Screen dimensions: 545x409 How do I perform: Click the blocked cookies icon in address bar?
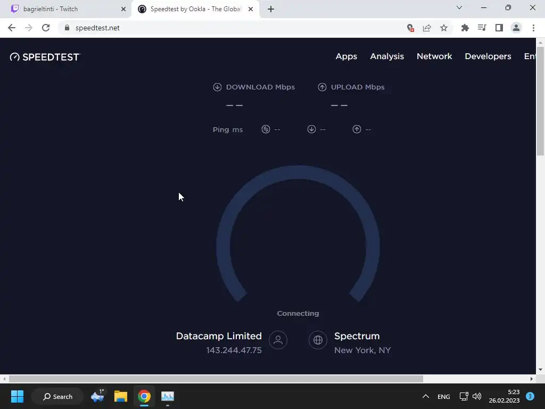[x=410, y=28]
